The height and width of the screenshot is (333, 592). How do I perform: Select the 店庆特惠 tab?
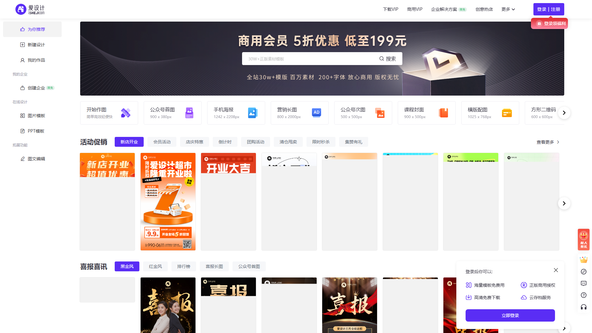click(x=195, y=142)
